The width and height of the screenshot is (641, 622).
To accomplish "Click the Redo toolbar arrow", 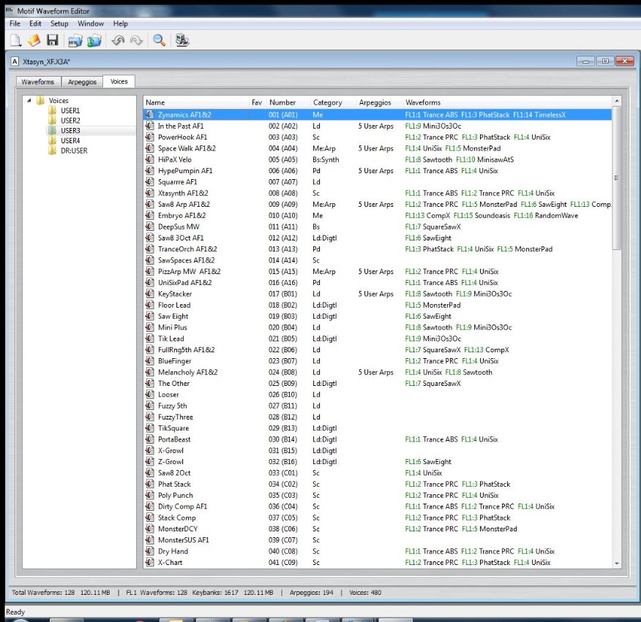I will point(136,40).
